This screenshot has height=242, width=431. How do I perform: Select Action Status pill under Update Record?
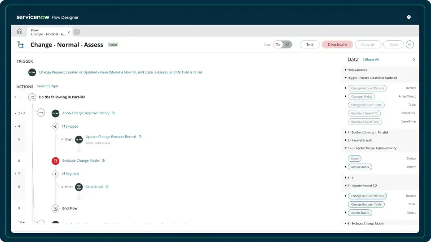(x=360, y=212)
